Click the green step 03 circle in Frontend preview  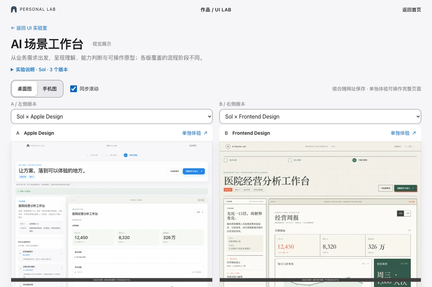(x=354, y=160)
